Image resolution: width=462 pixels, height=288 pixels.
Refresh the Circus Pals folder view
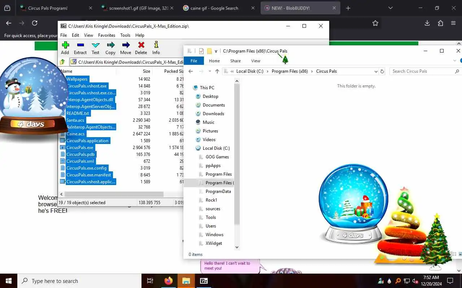[x=382, y=71]
